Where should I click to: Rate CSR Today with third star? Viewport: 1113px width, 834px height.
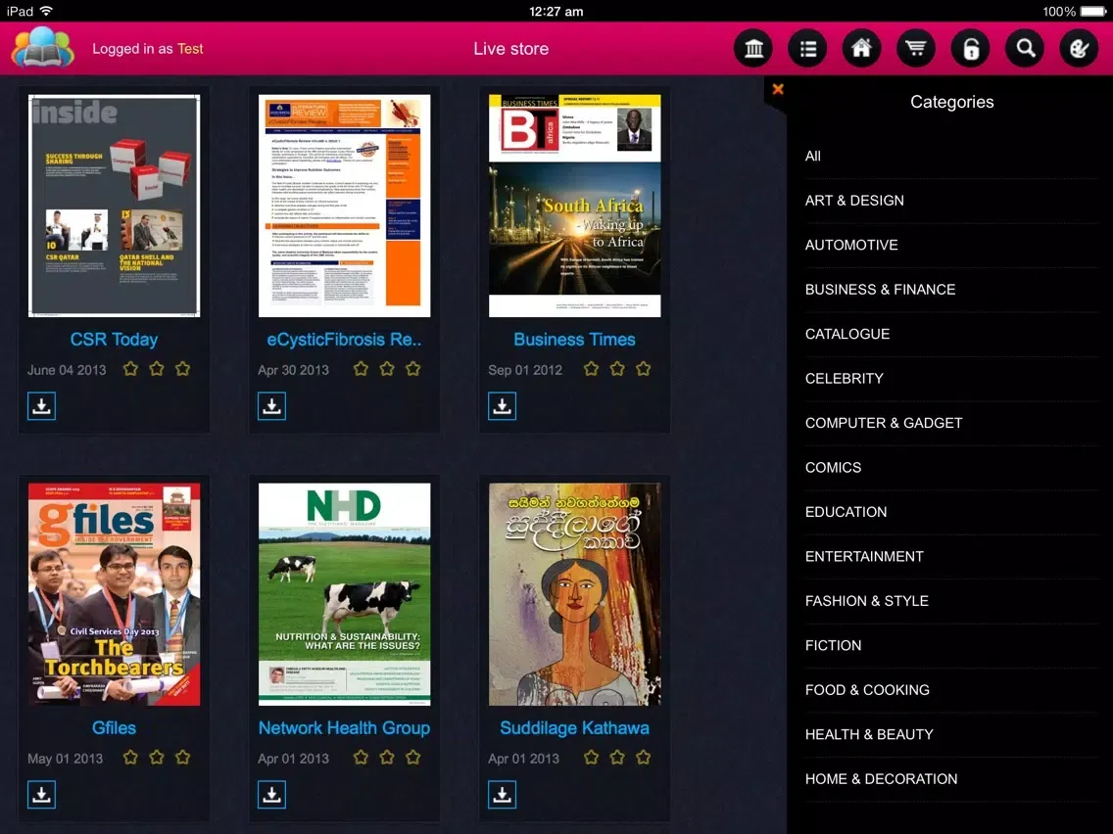(x=182, y=369)
